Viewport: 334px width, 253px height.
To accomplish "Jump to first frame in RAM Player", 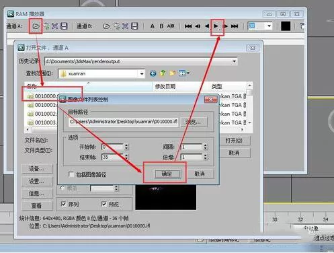I will coord(188,26).
